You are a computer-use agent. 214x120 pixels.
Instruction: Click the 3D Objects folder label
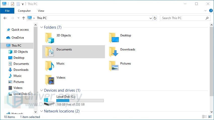click(x=64, y=35)
